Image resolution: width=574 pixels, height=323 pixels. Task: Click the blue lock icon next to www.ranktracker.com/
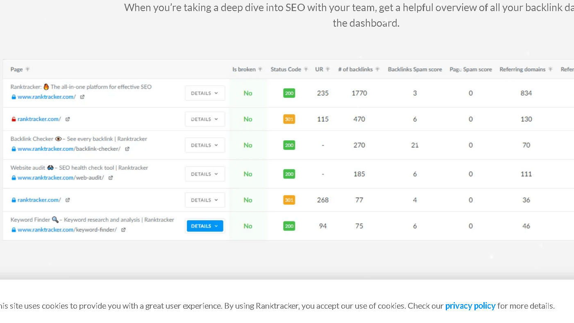pyautogui.click(x=14, y=97)
